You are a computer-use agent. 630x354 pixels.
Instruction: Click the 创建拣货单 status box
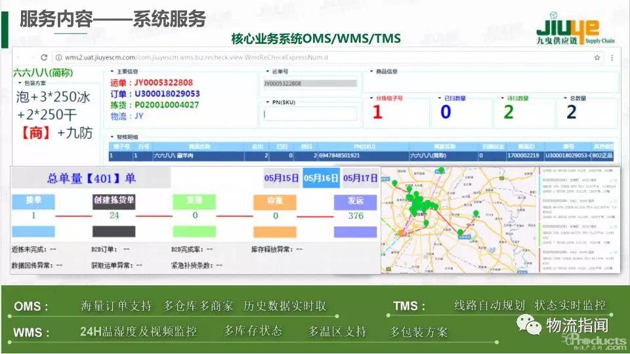pos(114,201)
